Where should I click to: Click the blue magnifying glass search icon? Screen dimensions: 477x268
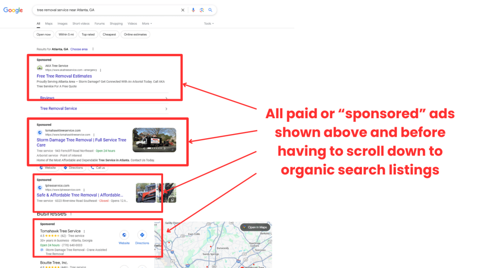(210, 10)
